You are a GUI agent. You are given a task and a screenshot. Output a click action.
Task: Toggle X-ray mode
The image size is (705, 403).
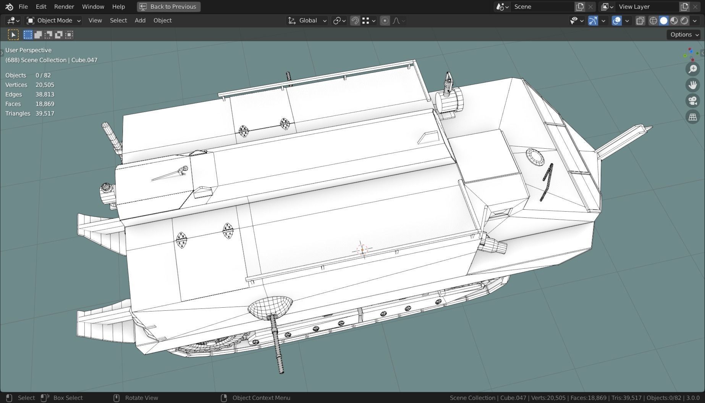640,21
